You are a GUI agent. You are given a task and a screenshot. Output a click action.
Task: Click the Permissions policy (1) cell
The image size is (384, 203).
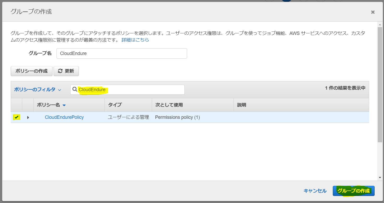coord(177,117)
